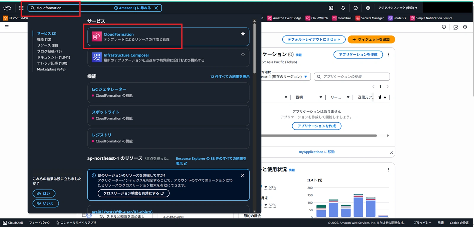Click the Infrastructure Composer service icon
The height and width of the screenshot is (227, 474).
coord(97,57)
